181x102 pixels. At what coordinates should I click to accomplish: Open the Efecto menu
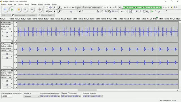pos(40,4)
